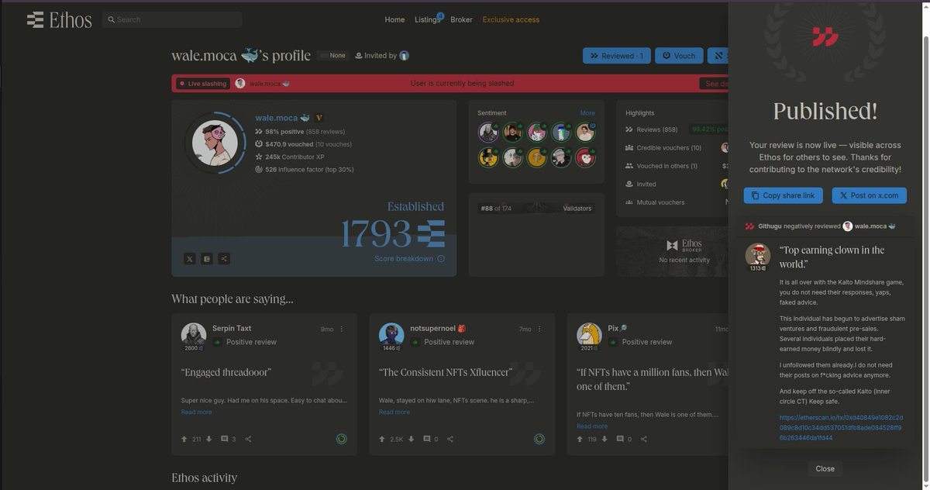Click Githugu's avatar with score 1313
Viewport: 930px width, 490px height.
point(757,257)
